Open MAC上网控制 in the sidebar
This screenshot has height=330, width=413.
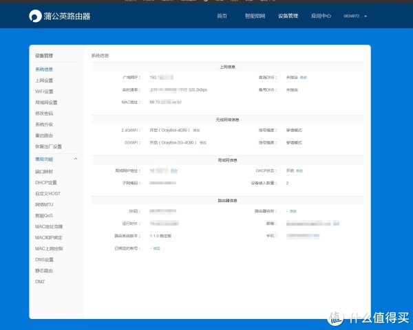(49, 248)
